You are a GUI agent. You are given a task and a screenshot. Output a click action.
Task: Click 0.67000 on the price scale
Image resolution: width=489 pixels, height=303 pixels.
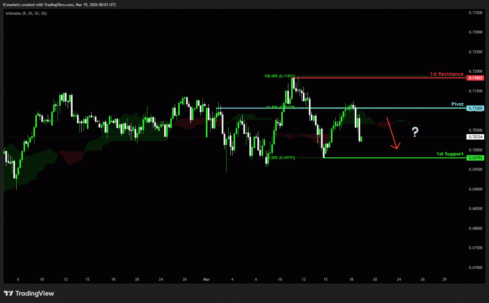point(476,267)
